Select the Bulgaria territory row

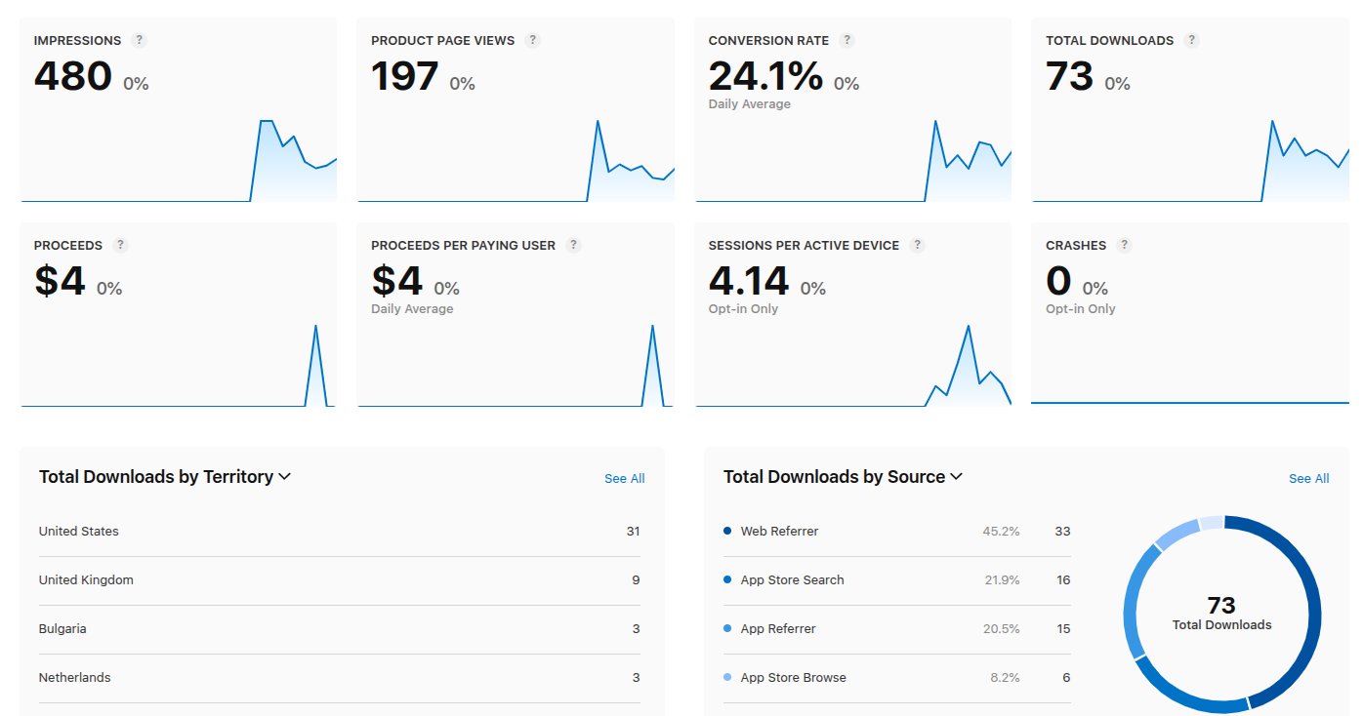340,629
